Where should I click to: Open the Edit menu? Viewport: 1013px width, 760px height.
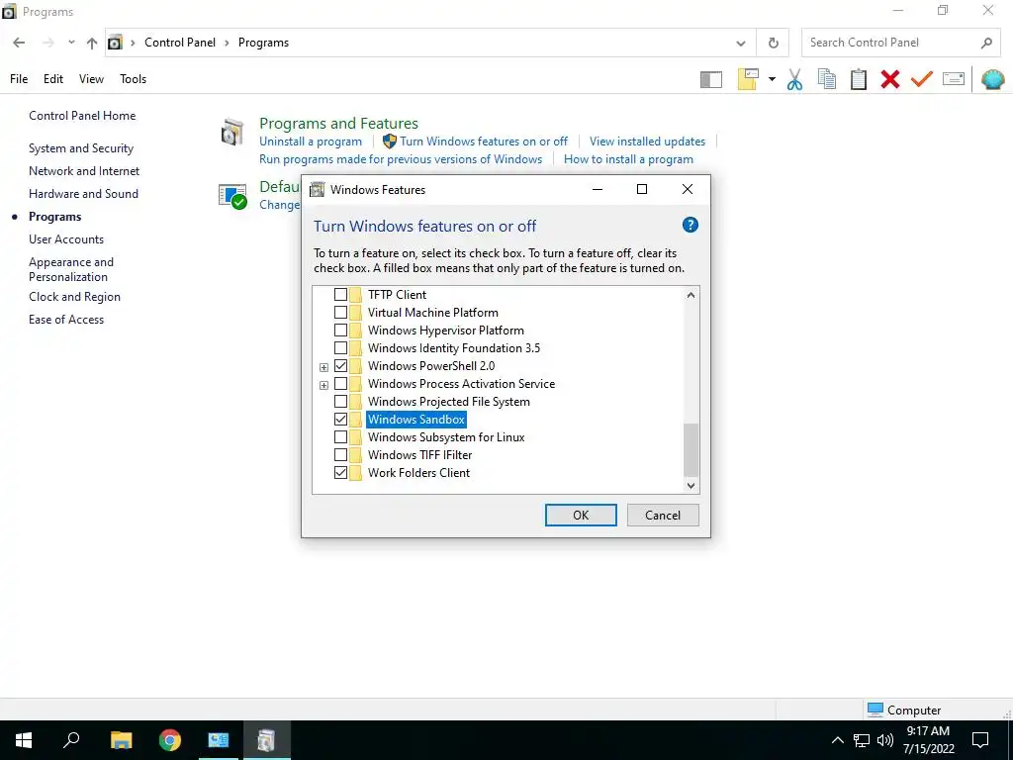point(53,79)
